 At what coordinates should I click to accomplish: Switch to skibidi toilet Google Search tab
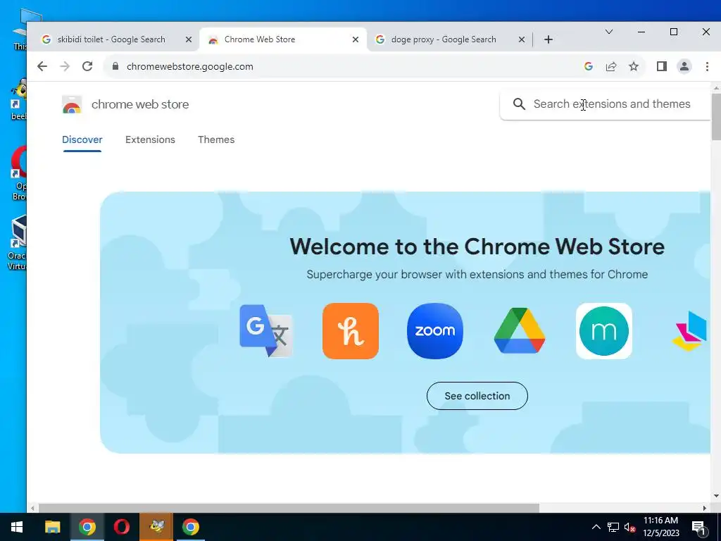[111, 39]
